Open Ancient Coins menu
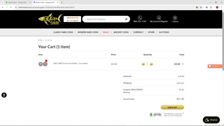 [121, 32]
